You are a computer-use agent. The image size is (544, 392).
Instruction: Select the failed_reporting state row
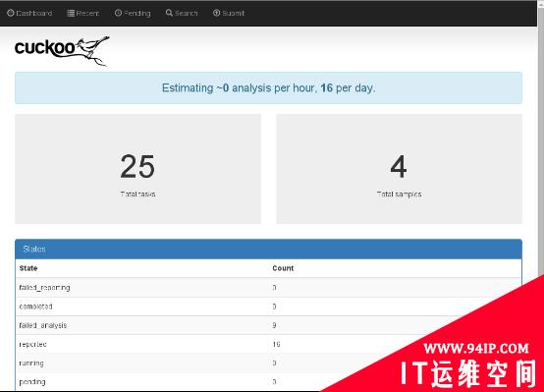tap(268, 288)
